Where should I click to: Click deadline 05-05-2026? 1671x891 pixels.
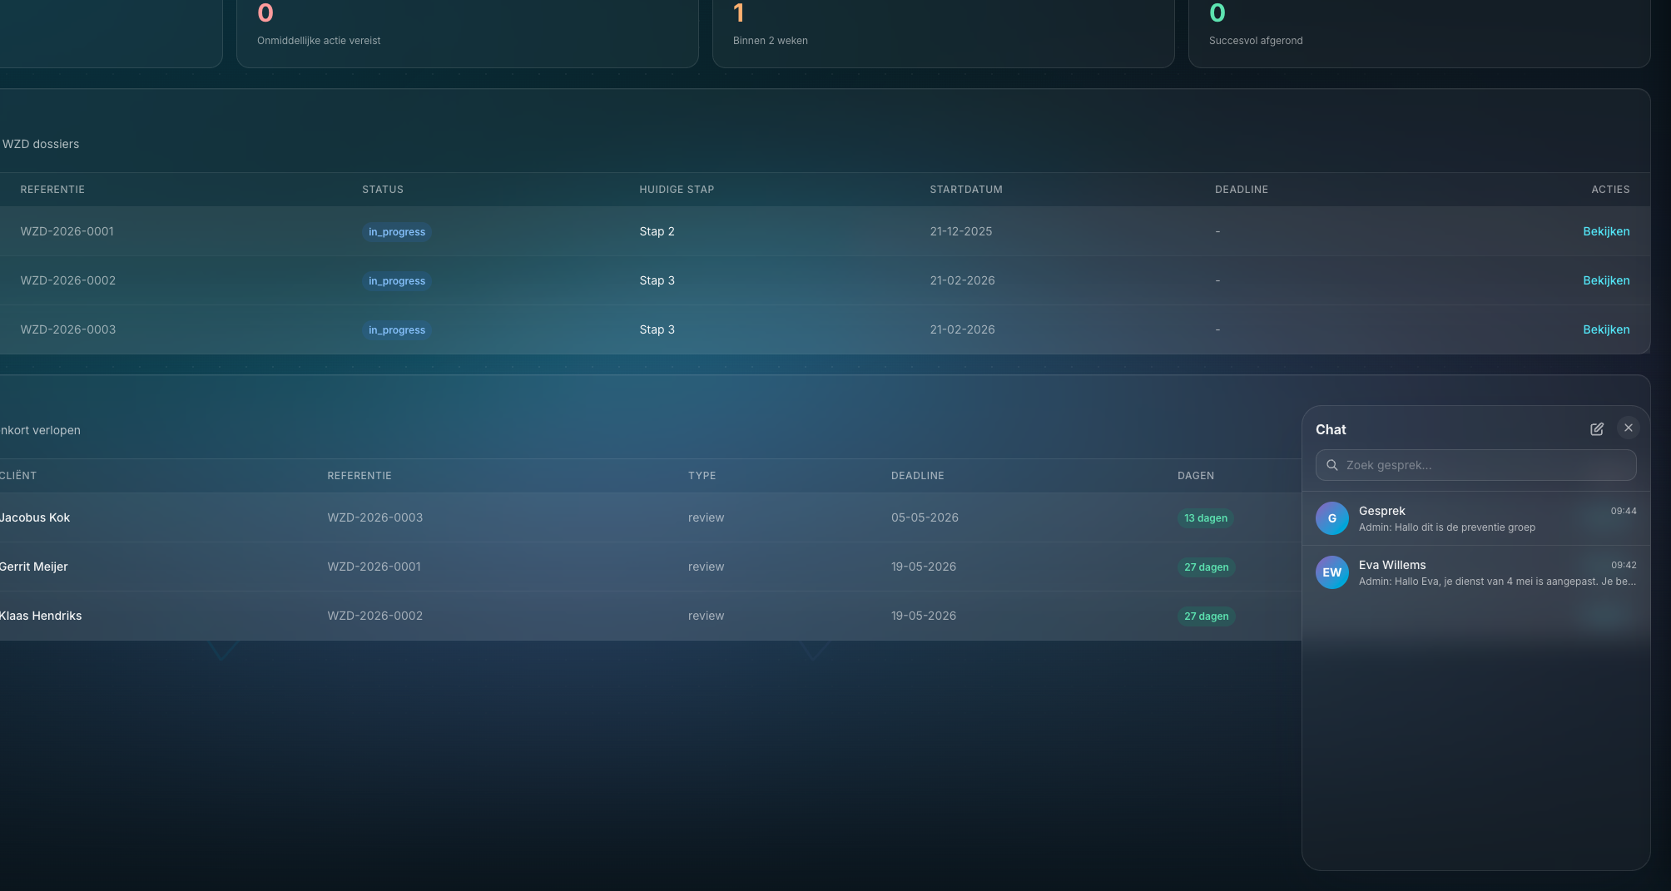[925, 517]
